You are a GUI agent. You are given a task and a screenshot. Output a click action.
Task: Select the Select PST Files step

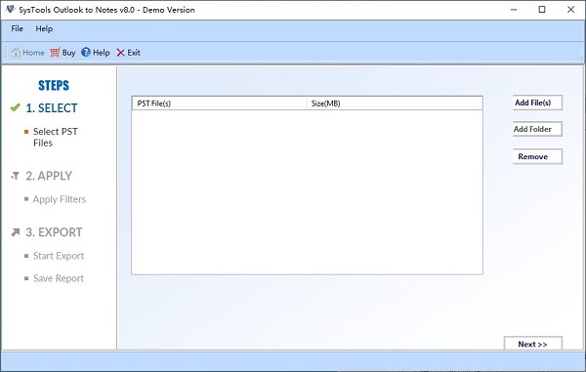tap(56, 137)
